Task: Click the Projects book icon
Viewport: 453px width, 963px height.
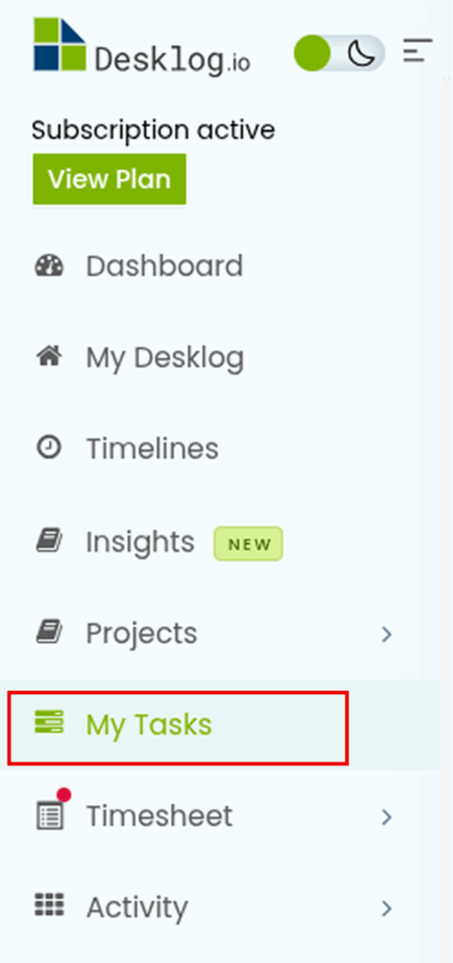Action: click(x=49, y=633)
